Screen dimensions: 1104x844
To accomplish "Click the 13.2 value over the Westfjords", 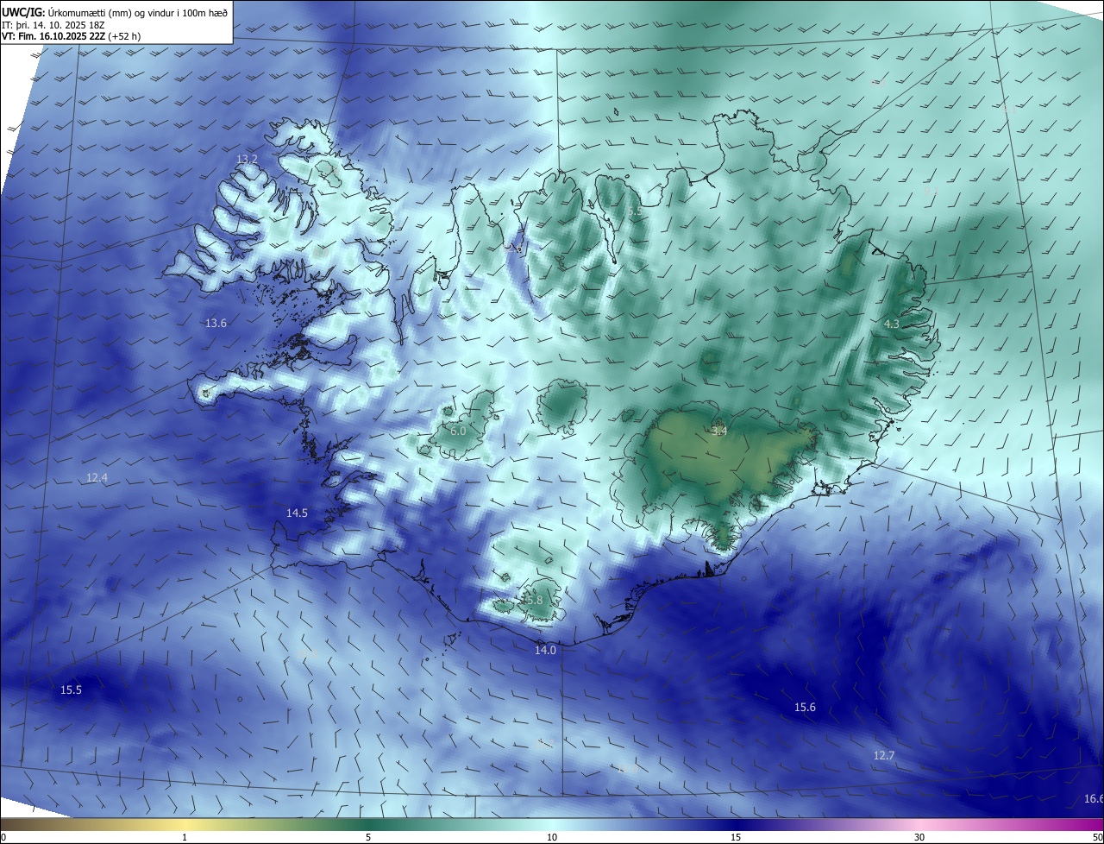I will pyautogui.click(x=247, y=160).
